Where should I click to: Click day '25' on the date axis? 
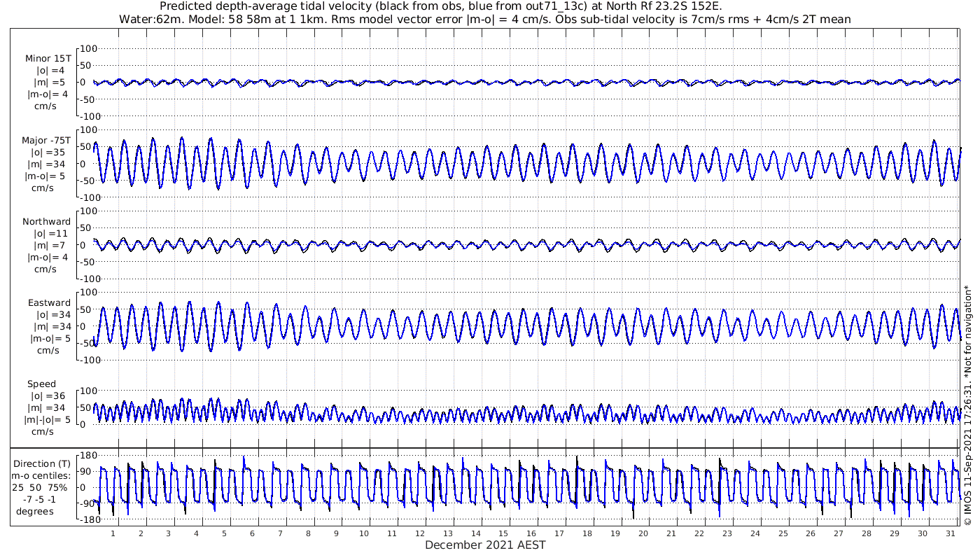coord(783,533)
